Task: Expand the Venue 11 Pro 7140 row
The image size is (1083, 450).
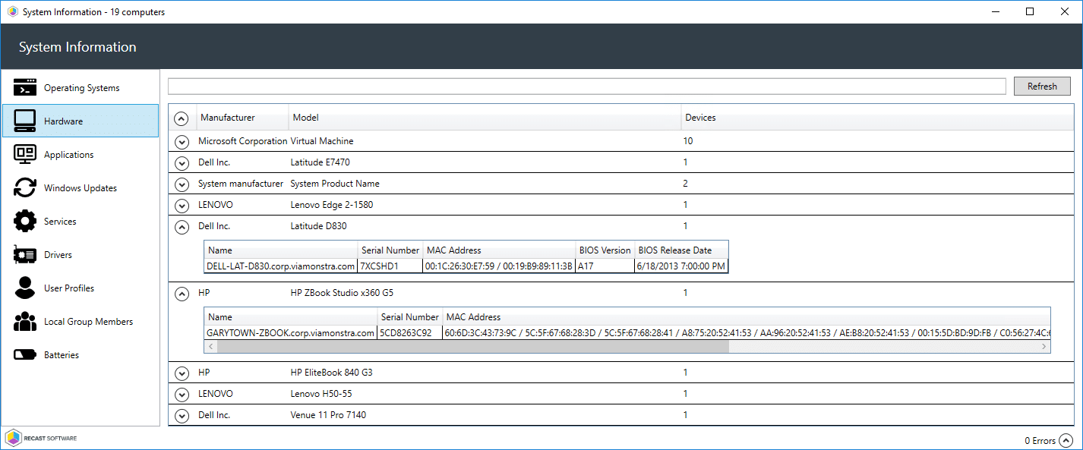Action: [182, 415]
